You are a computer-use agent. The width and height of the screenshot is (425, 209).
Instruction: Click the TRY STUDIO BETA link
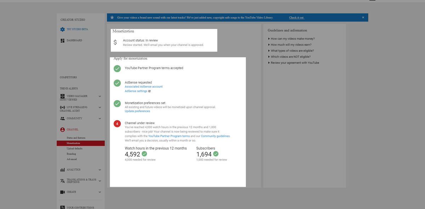[77, 29]
